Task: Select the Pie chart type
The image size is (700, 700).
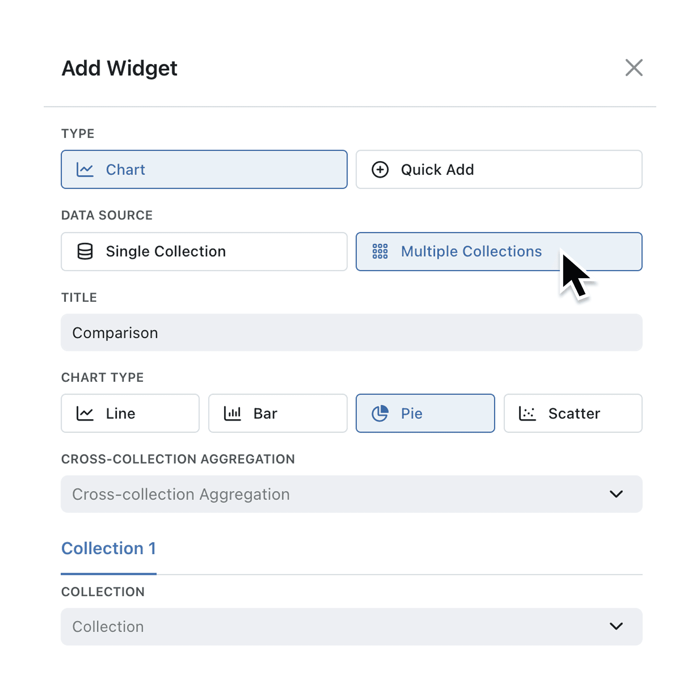Action: point(425,413)
